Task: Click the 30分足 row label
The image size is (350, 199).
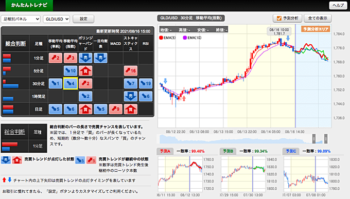Action: click(x=39, y=84)
